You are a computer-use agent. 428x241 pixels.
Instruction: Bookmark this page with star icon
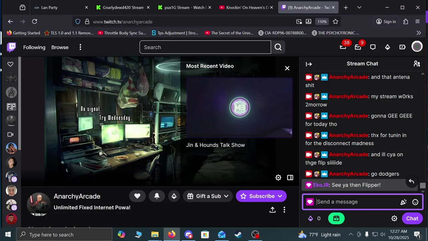tap(335, 21)
